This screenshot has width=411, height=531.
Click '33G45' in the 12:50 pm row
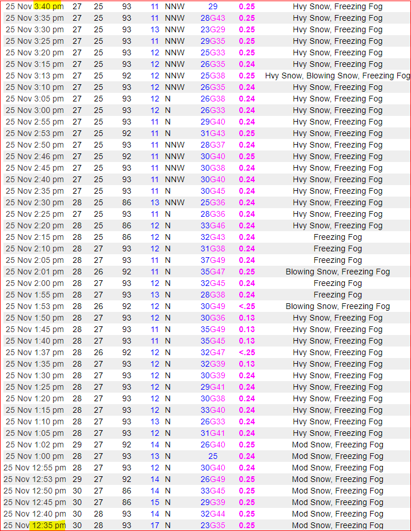pos(213,491)
